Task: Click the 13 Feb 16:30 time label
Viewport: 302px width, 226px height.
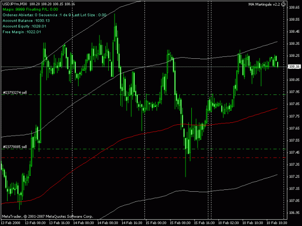Action: click(x=59, y=223)
